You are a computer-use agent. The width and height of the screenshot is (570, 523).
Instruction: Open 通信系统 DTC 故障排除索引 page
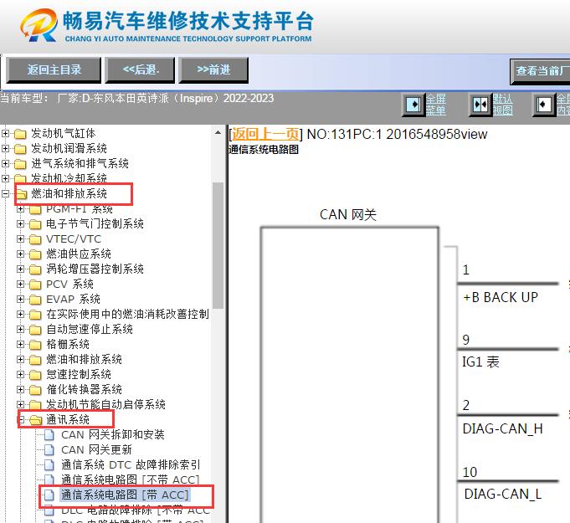131,465
